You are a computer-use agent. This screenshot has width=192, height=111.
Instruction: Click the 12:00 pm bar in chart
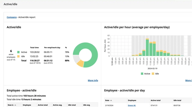pos(154,49)
